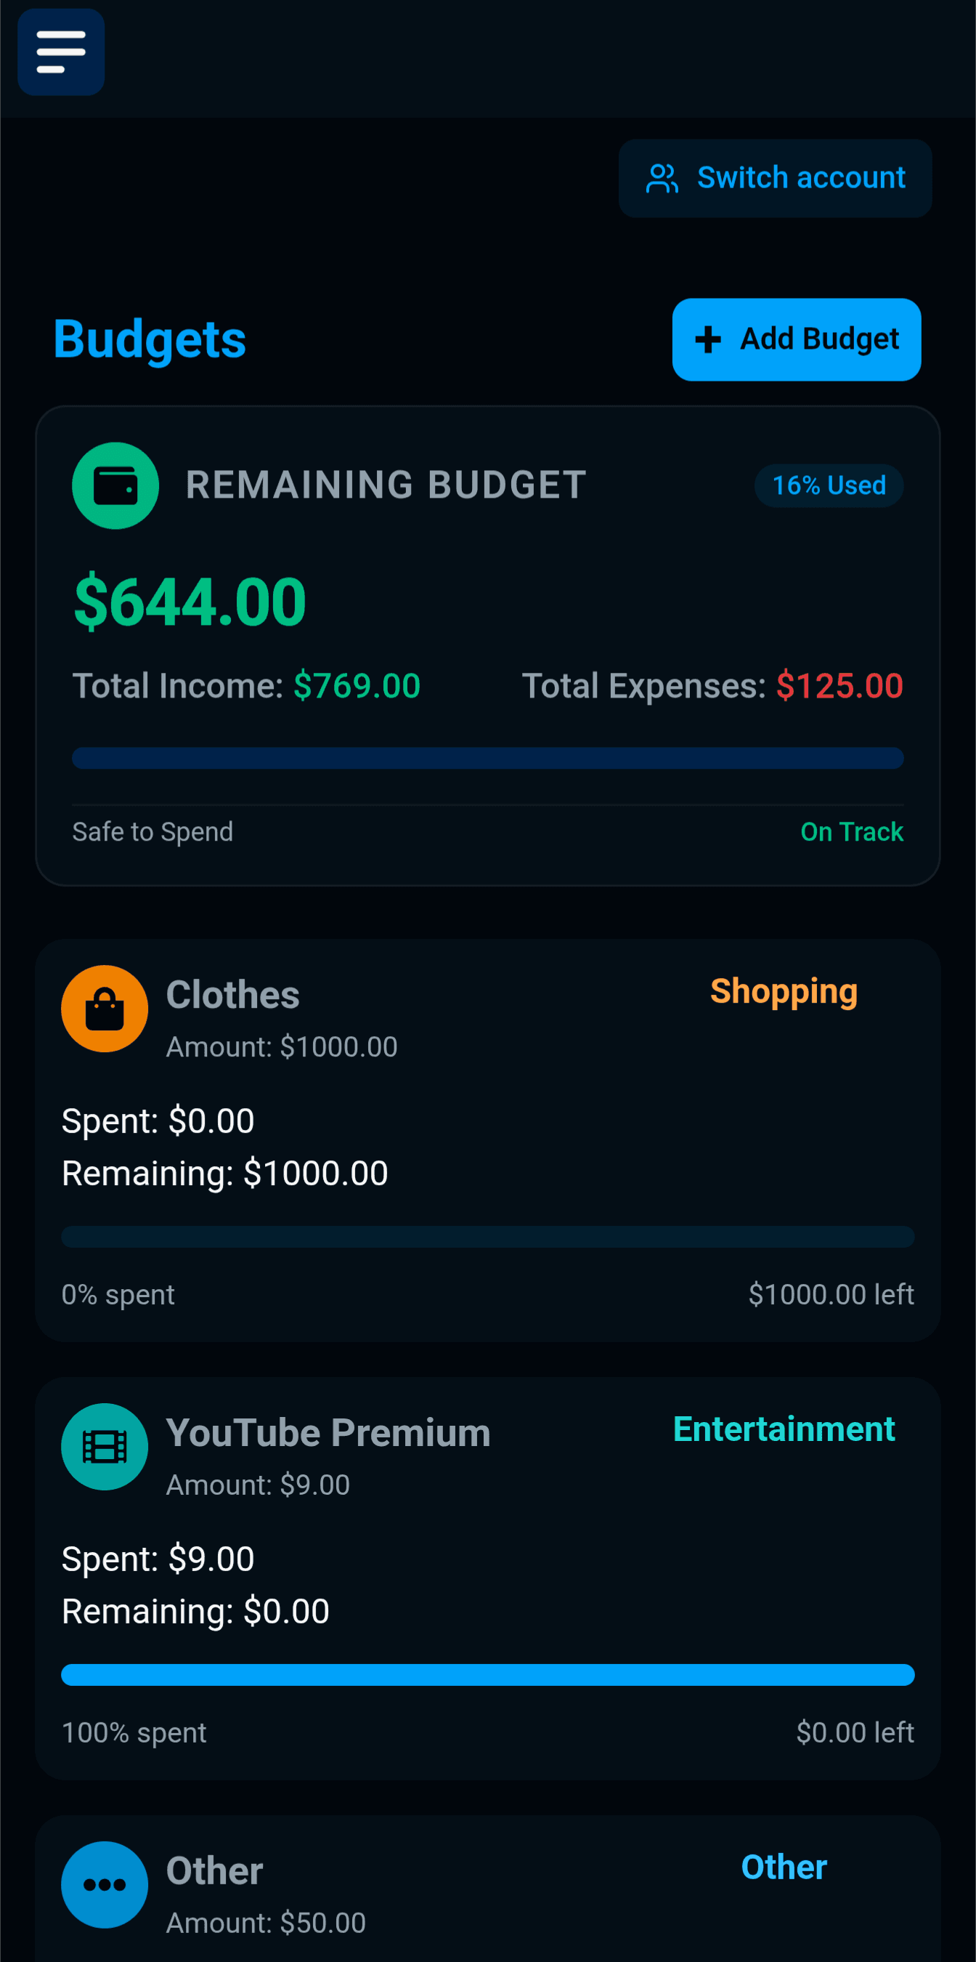Select the Shopping category label
The height and width of the screenshot is (1962, 976).
pyautogui.click(x=784, y=992)
